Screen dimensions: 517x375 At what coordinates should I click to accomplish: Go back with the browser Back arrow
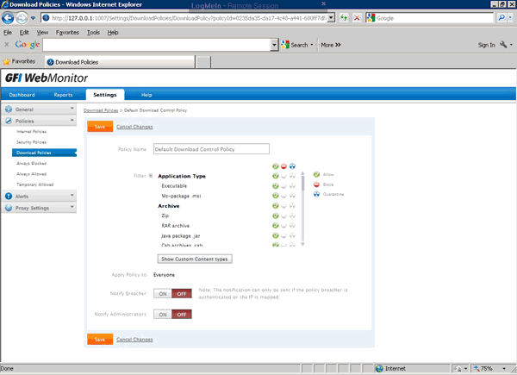(x=8, y=18)
